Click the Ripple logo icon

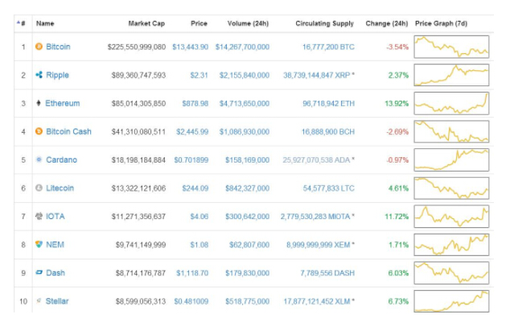pos(39,75)
